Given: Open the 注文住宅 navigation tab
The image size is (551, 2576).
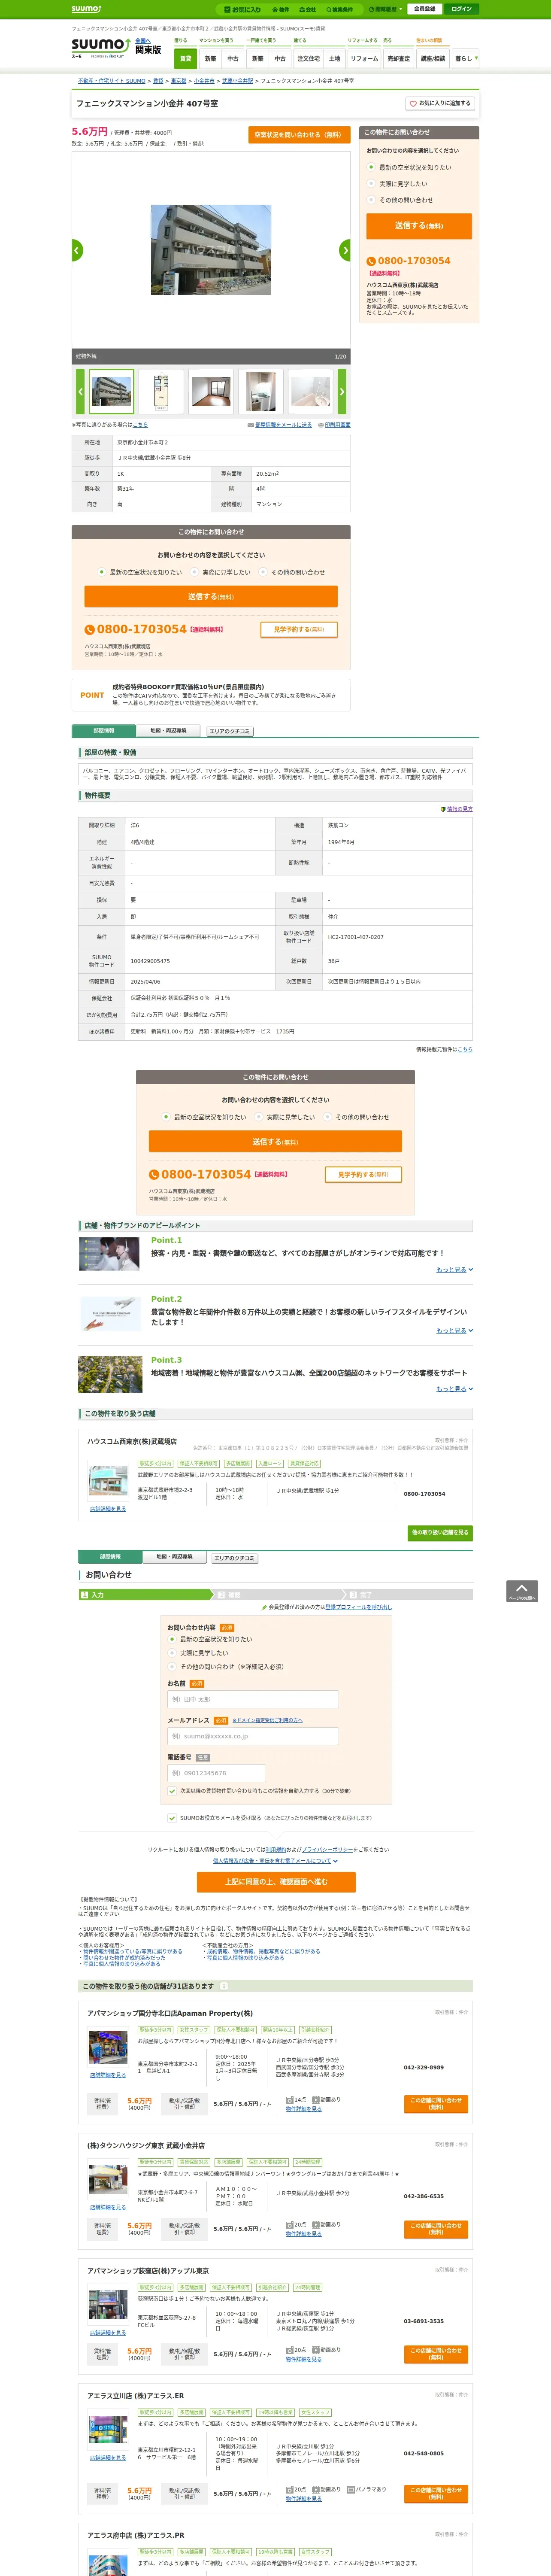Looking at the screenshot, I should 308,59.
